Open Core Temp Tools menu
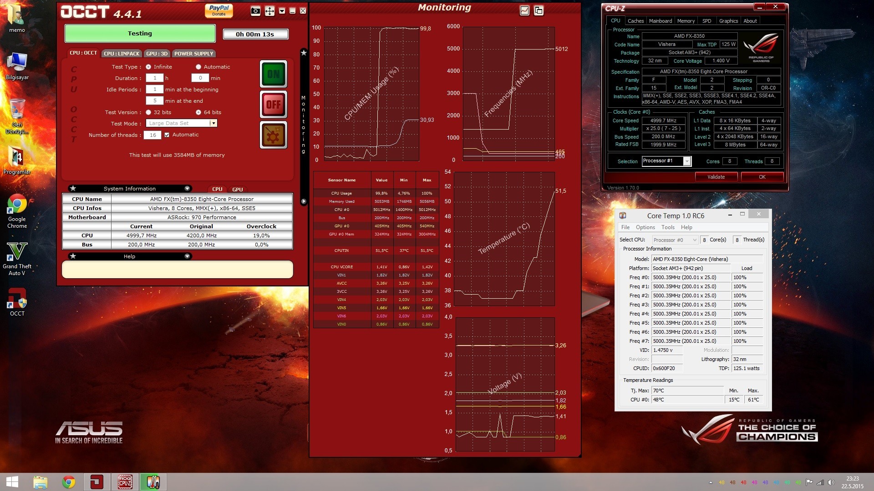 tap(668, 227)
